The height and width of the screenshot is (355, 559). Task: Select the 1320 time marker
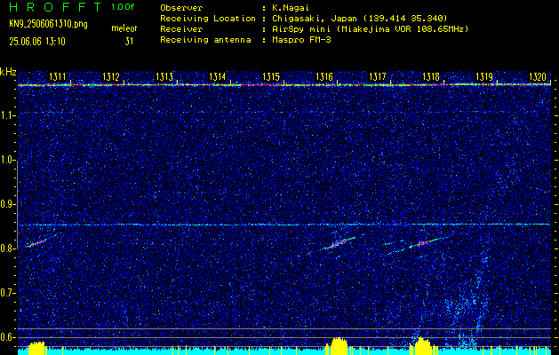(538, 76)
